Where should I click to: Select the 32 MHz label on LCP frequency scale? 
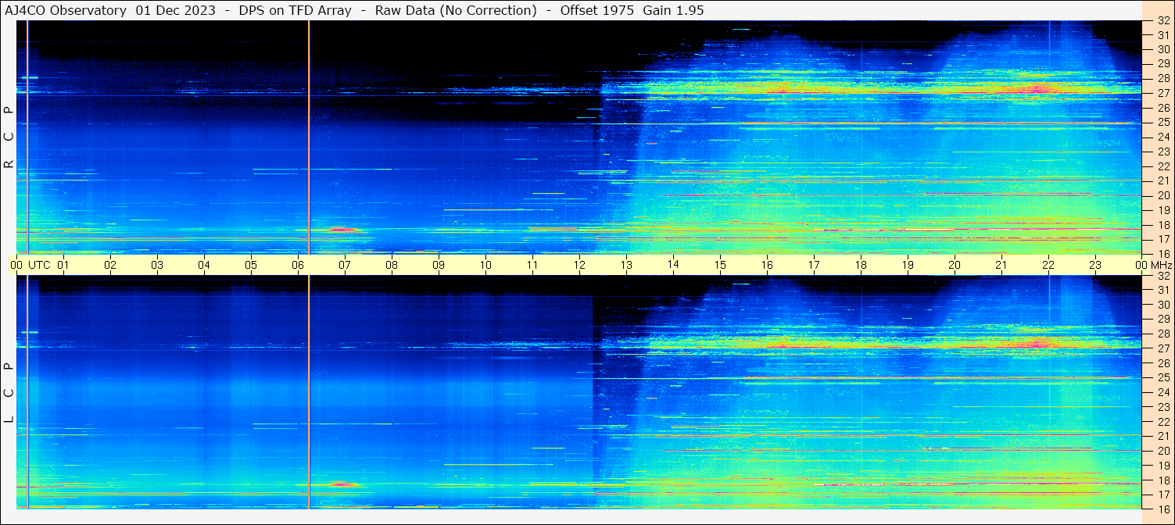1162,276
